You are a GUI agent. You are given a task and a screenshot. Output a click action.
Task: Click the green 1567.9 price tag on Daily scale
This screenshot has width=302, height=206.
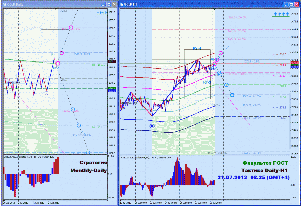(112, 88)
